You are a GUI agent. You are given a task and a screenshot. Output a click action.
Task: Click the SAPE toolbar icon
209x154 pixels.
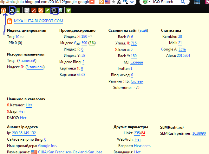click(27, 10)
